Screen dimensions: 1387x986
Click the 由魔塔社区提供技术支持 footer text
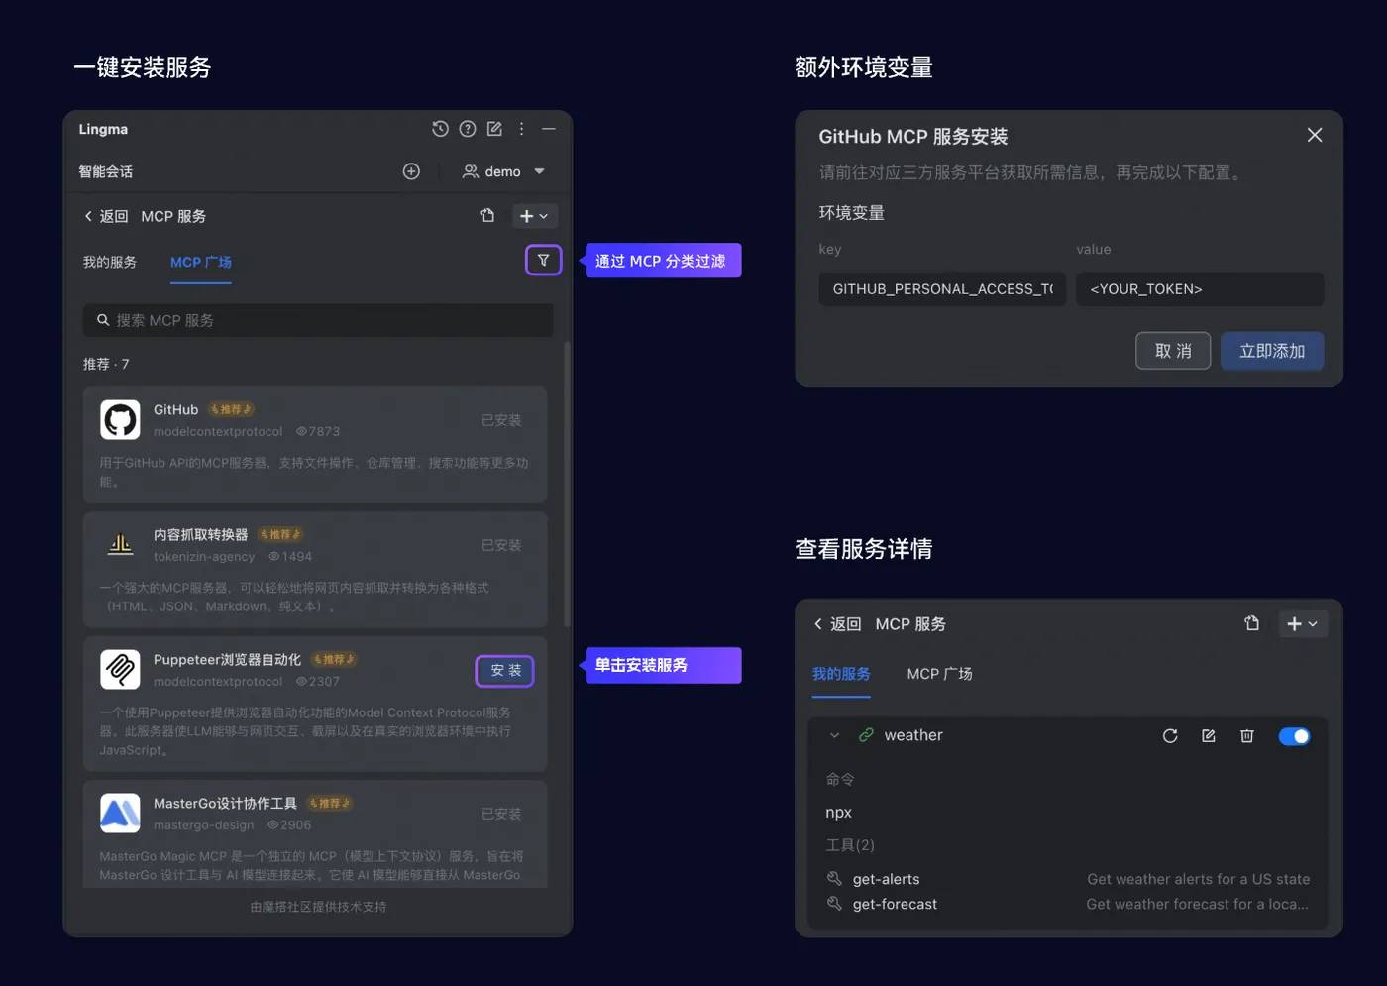[318, 907]
